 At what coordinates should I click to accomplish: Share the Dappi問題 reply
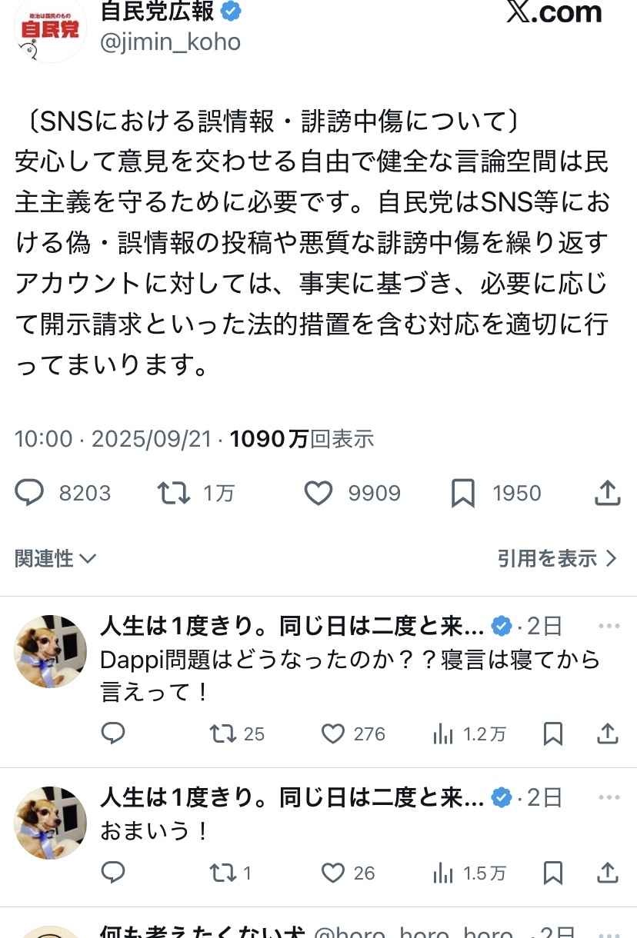[x=608, y=734]
